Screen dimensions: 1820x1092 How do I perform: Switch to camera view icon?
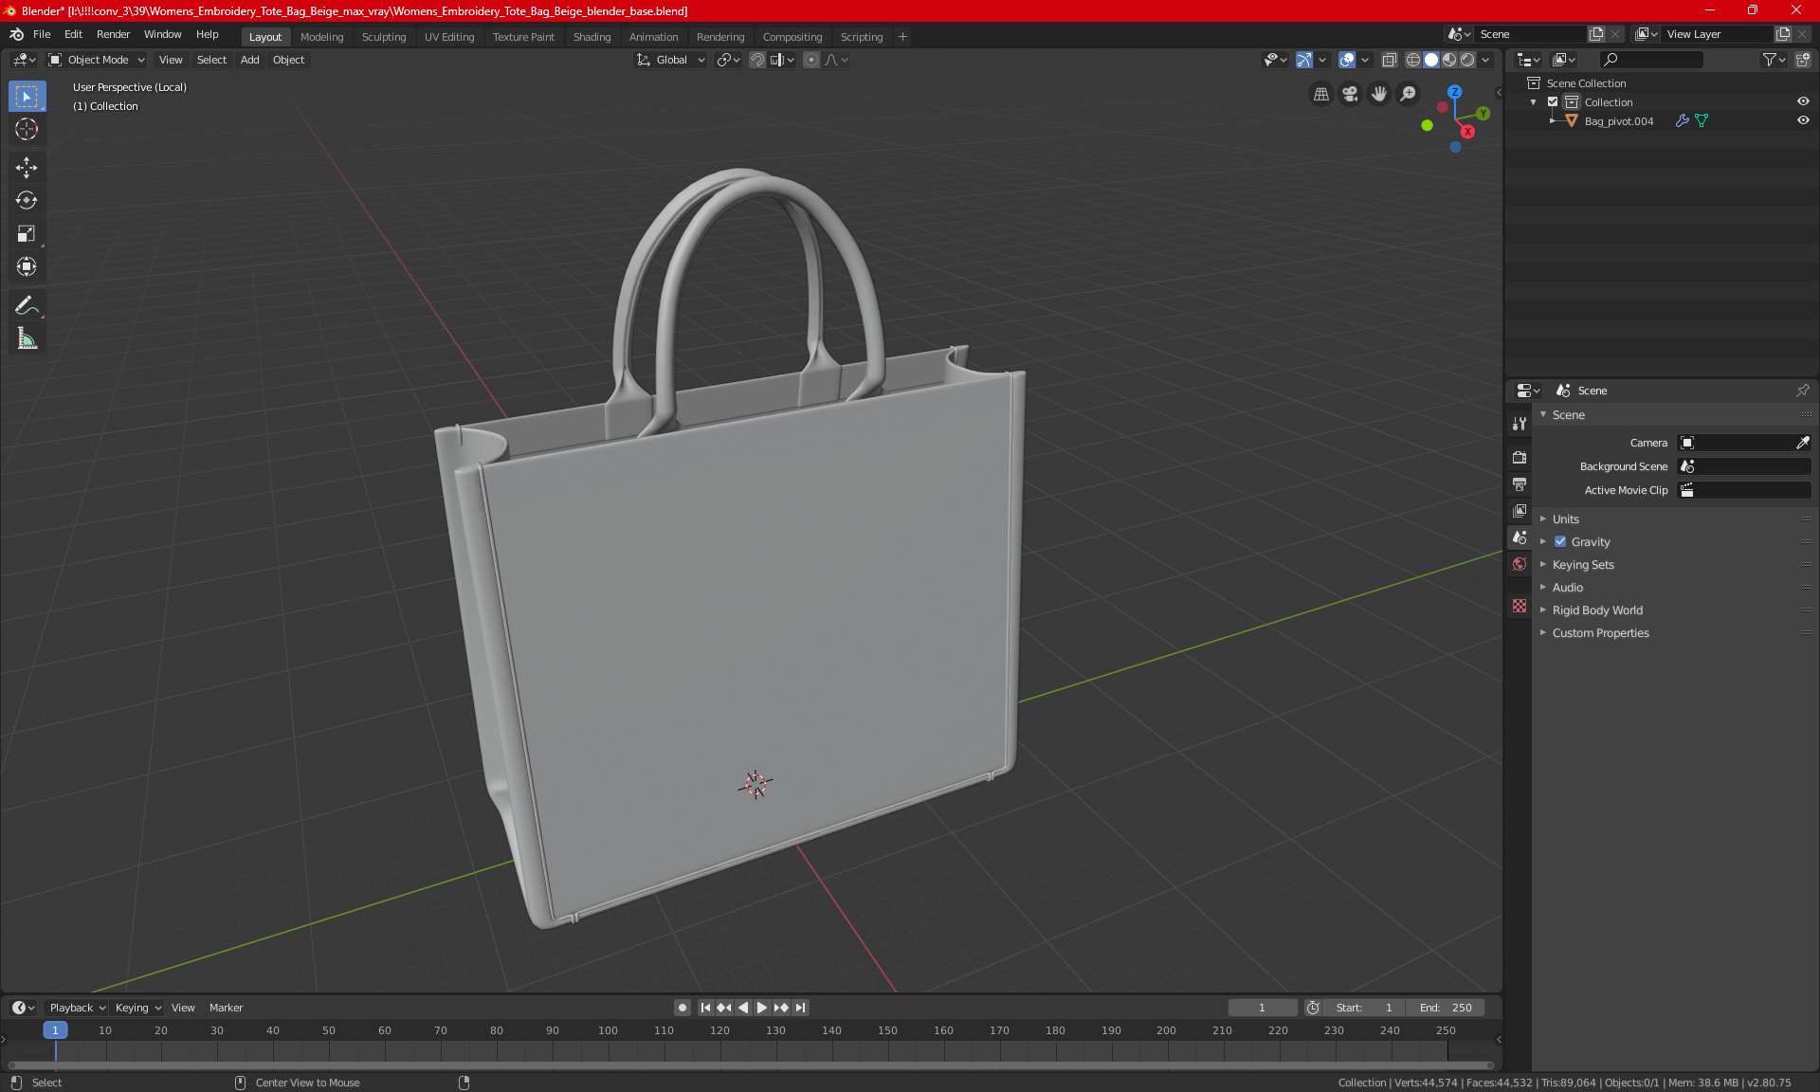pyautogui.click(x=1350, y=94)
